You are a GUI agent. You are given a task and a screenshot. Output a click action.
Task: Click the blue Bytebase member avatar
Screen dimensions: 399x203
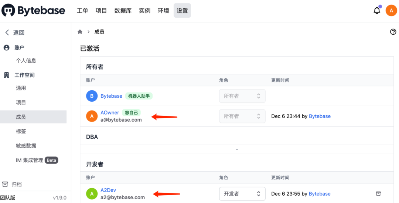[x=92, y=96]
